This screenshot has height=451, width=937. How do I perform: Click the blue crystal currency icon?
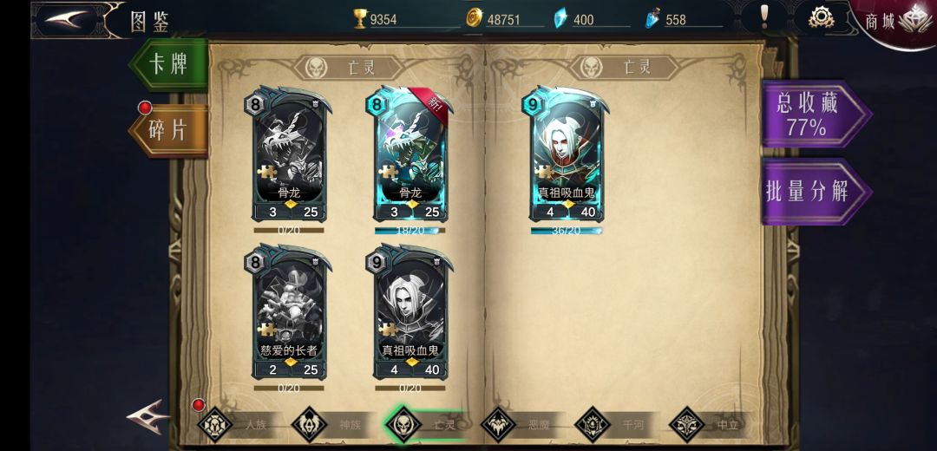(560, 18)
